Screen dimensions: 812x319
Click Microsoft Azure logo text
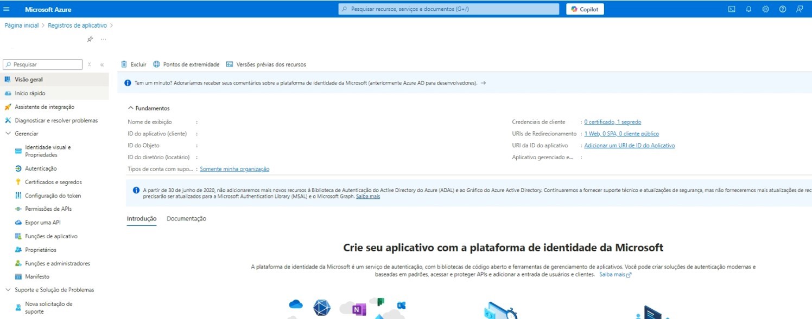(x=48, y=9)
